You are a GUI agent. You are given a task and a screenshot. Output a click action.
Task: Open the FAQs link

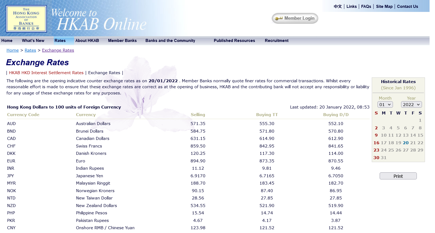tap(366, 6)
